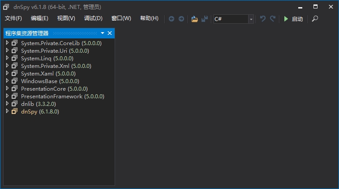Click the dnSpy app icon in title bar
The height and width of the screenshot is (189, 339).
click(x=6, y=7)
